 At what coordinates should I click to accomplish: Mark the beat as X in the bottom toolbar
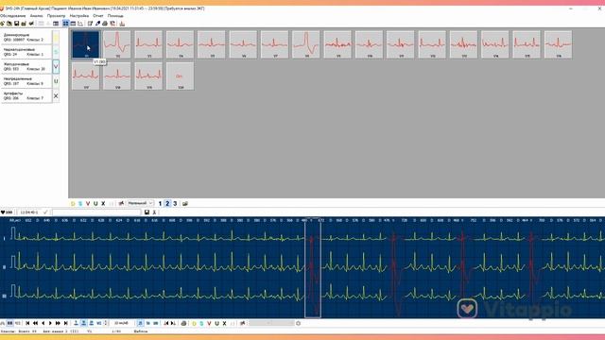coord(224,323)
